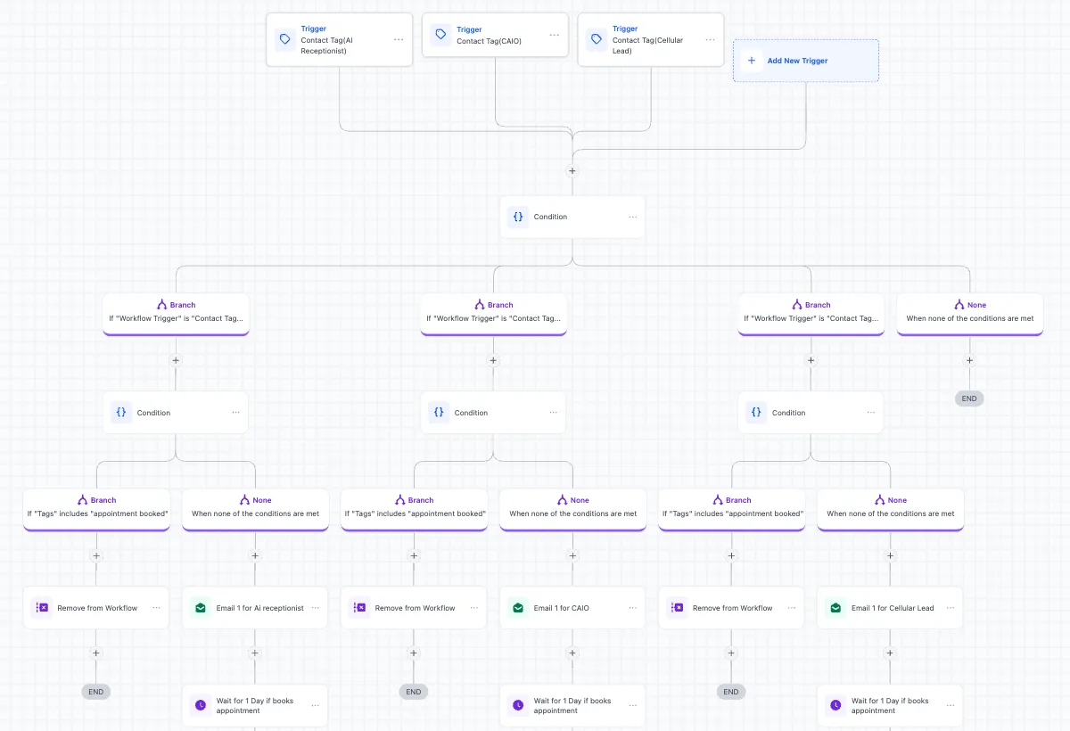Image resolution: width=1070 pixels, height=731 pixels.
Task: Click the Add New Trigger button
Action: click(806, 61)
